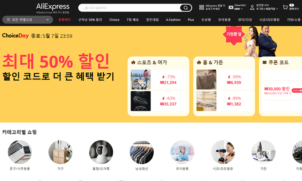Viewport: 302px width, 181px height.
Task: Expand the 모든 카테고리 dropdown
Action: pos(28,20)
